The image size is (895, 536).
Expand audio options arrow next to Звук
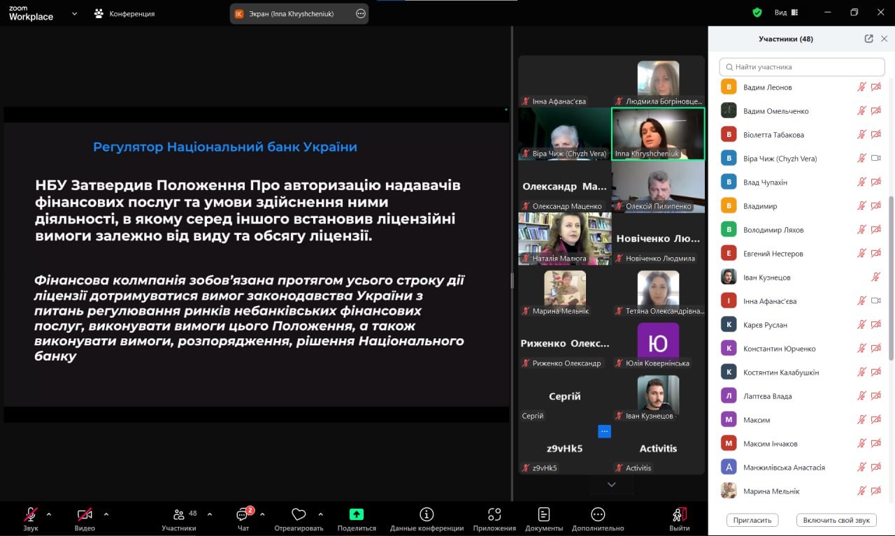tap(49, 514)
